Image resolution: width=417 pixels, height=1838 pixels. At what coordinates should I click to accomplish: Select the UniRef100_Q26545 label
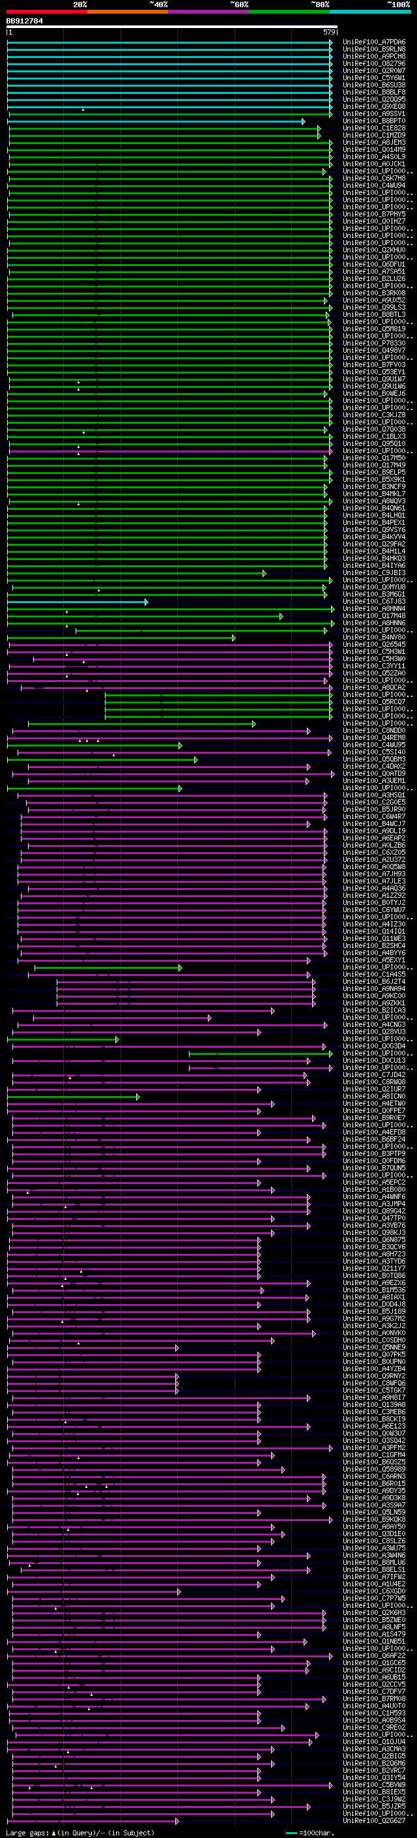point(374,644)
